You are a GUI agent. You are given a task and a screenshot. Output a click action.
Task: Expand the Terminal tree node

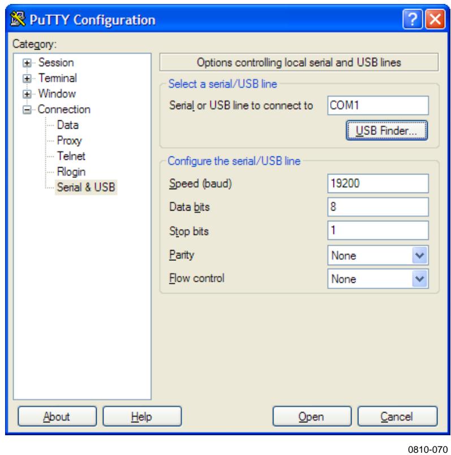pos(27,78)
